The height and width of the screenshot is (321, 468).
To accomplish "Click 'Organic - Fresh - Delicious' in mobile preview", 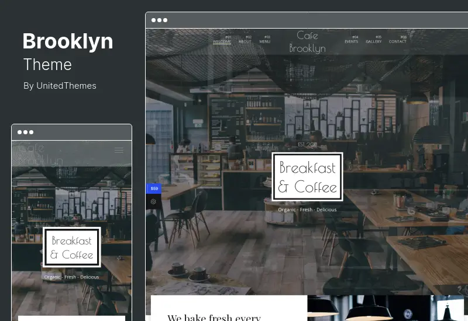I will [71, 277].
